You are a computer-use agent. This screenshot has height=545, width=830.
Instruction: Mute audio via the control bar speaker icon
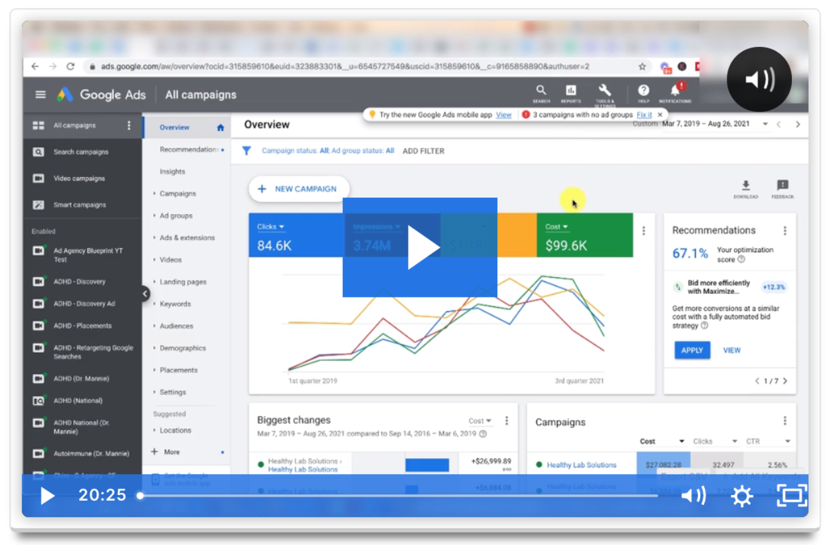point(693,495)
